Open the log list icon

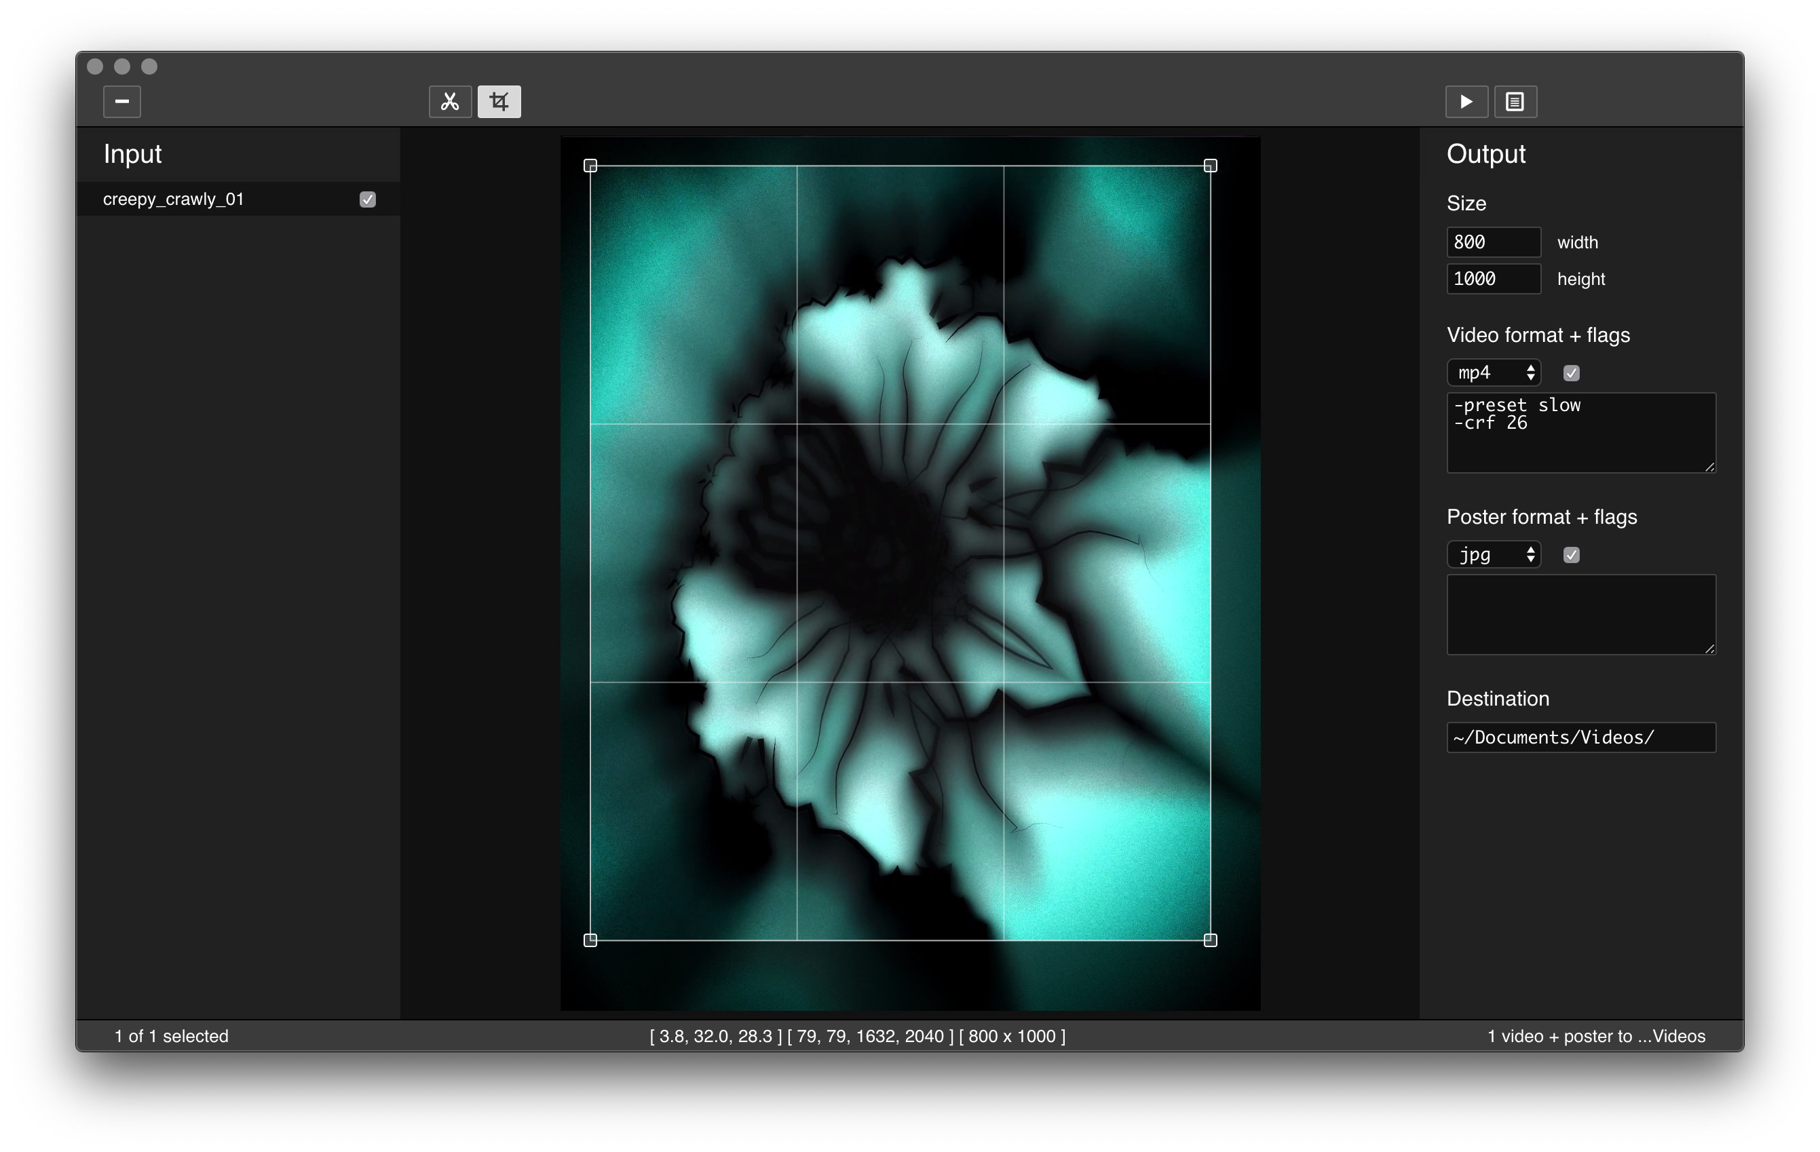1514,101
